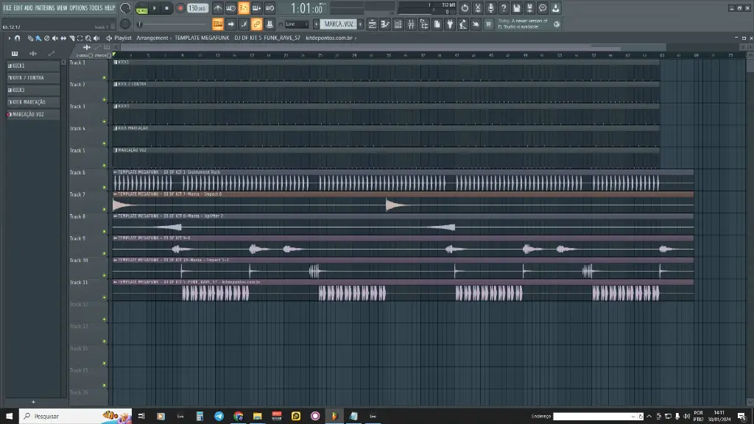Toggle wait for input to start playing

(x=230, y=8)
